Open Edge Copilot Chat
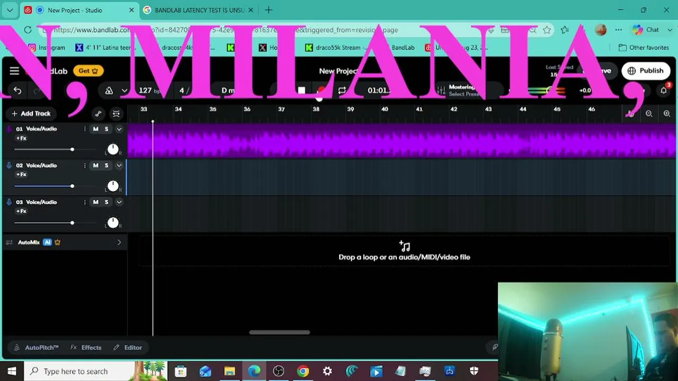The image size is (678, 381). [646, 30]
